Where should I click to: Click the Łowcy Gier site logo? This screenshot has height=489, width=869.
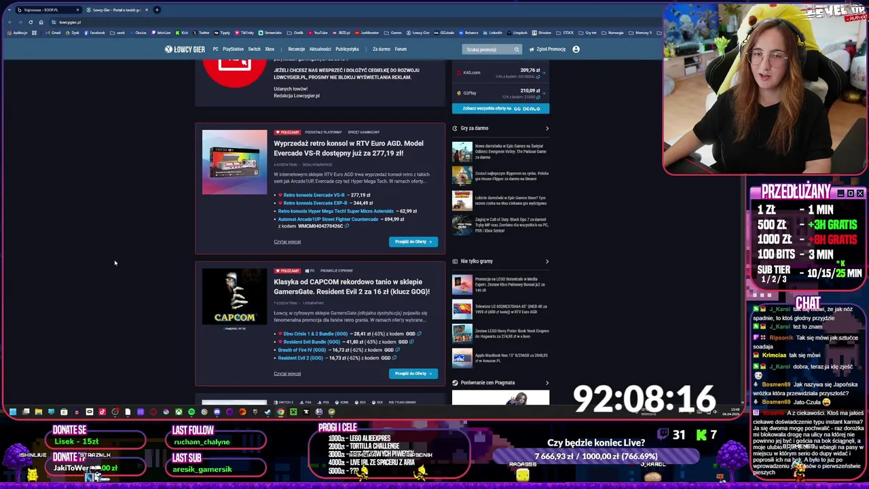pos(185,49)
